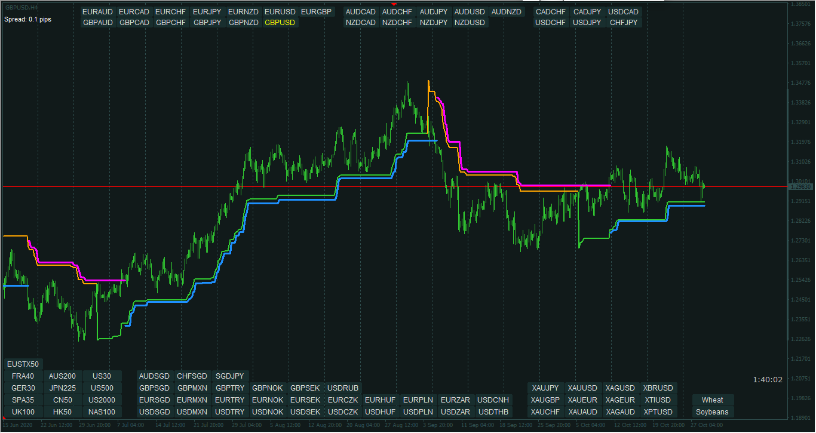The image size is (816, 433).
Task: Click the chart shift triangle marker
Action: pyautogui.click(x=394, y=4)
